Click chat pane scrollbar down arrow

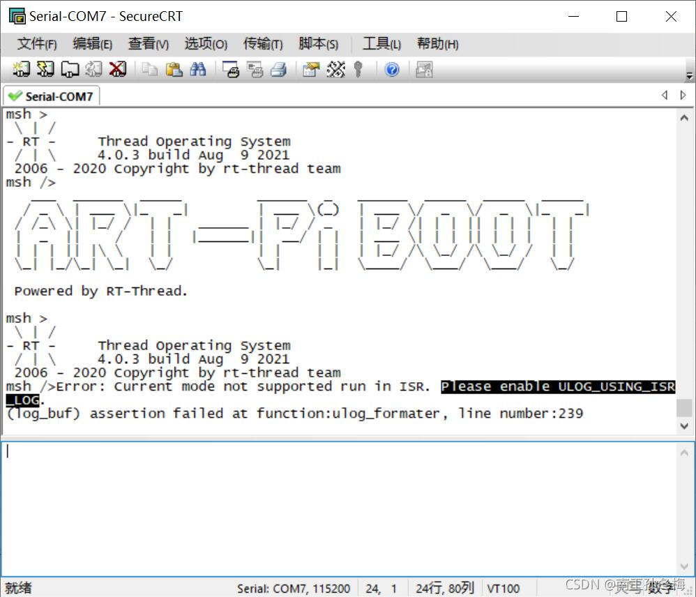[684, 566]
